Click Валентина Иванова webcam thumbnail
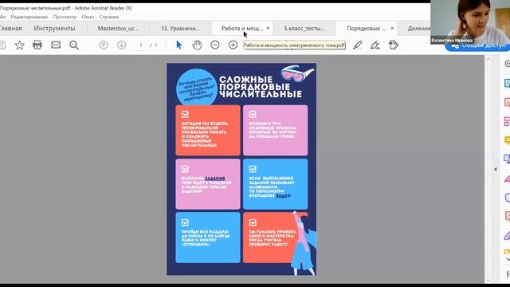Image resolution: width=510 pixels, height=287 pixels. point(470,22)
